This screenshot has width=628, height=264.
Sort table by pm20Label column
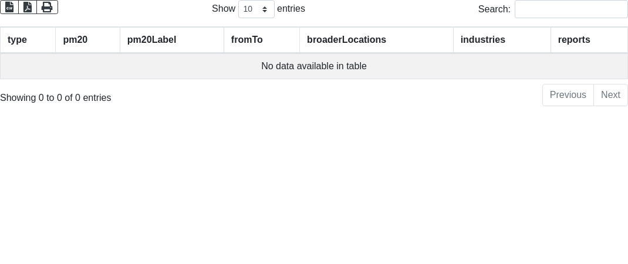pyautogui.click(x=151, y=40)
